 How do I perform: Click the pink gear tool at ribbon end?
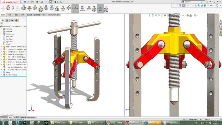pyautogui.click(x=106, y=9)
